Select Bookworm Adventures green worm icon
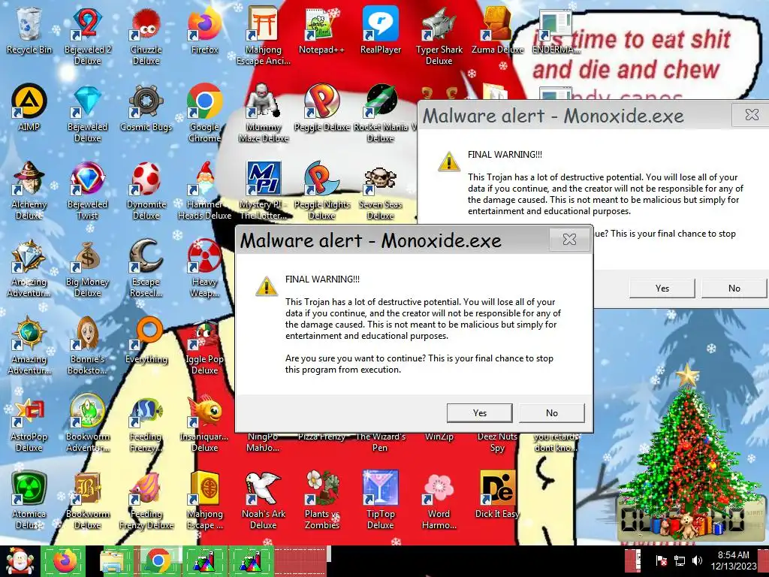The height and width of the screenshot is (577, 769). (87, 423)
